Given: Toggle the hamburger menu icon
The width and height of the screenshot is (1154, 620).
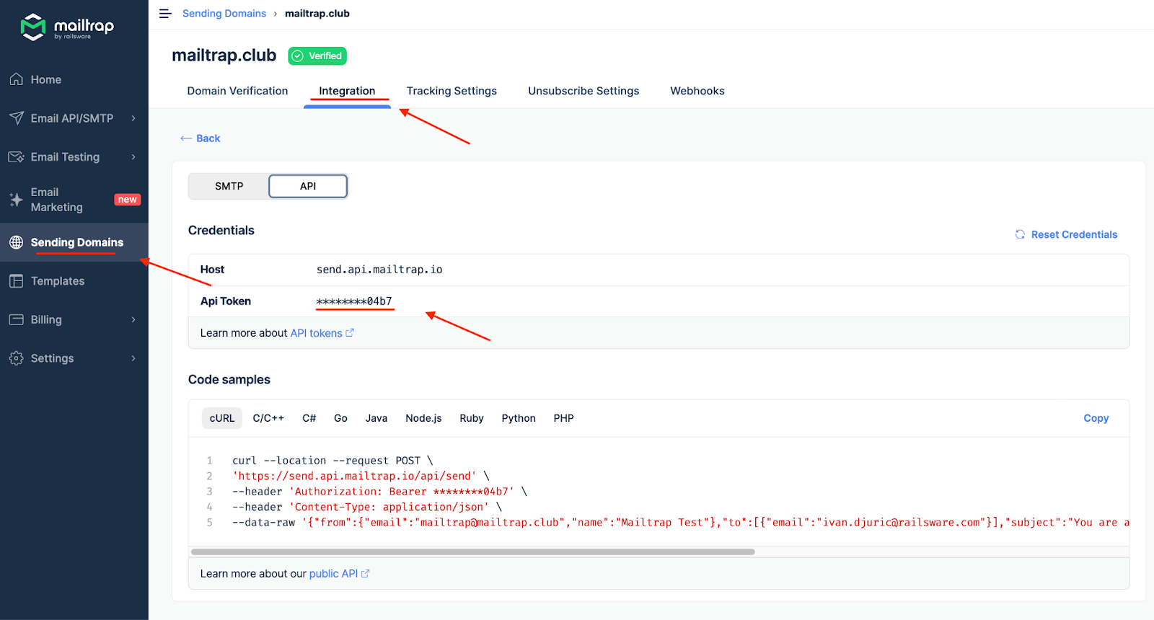Looking at the screenshot, I should (165, 14).
